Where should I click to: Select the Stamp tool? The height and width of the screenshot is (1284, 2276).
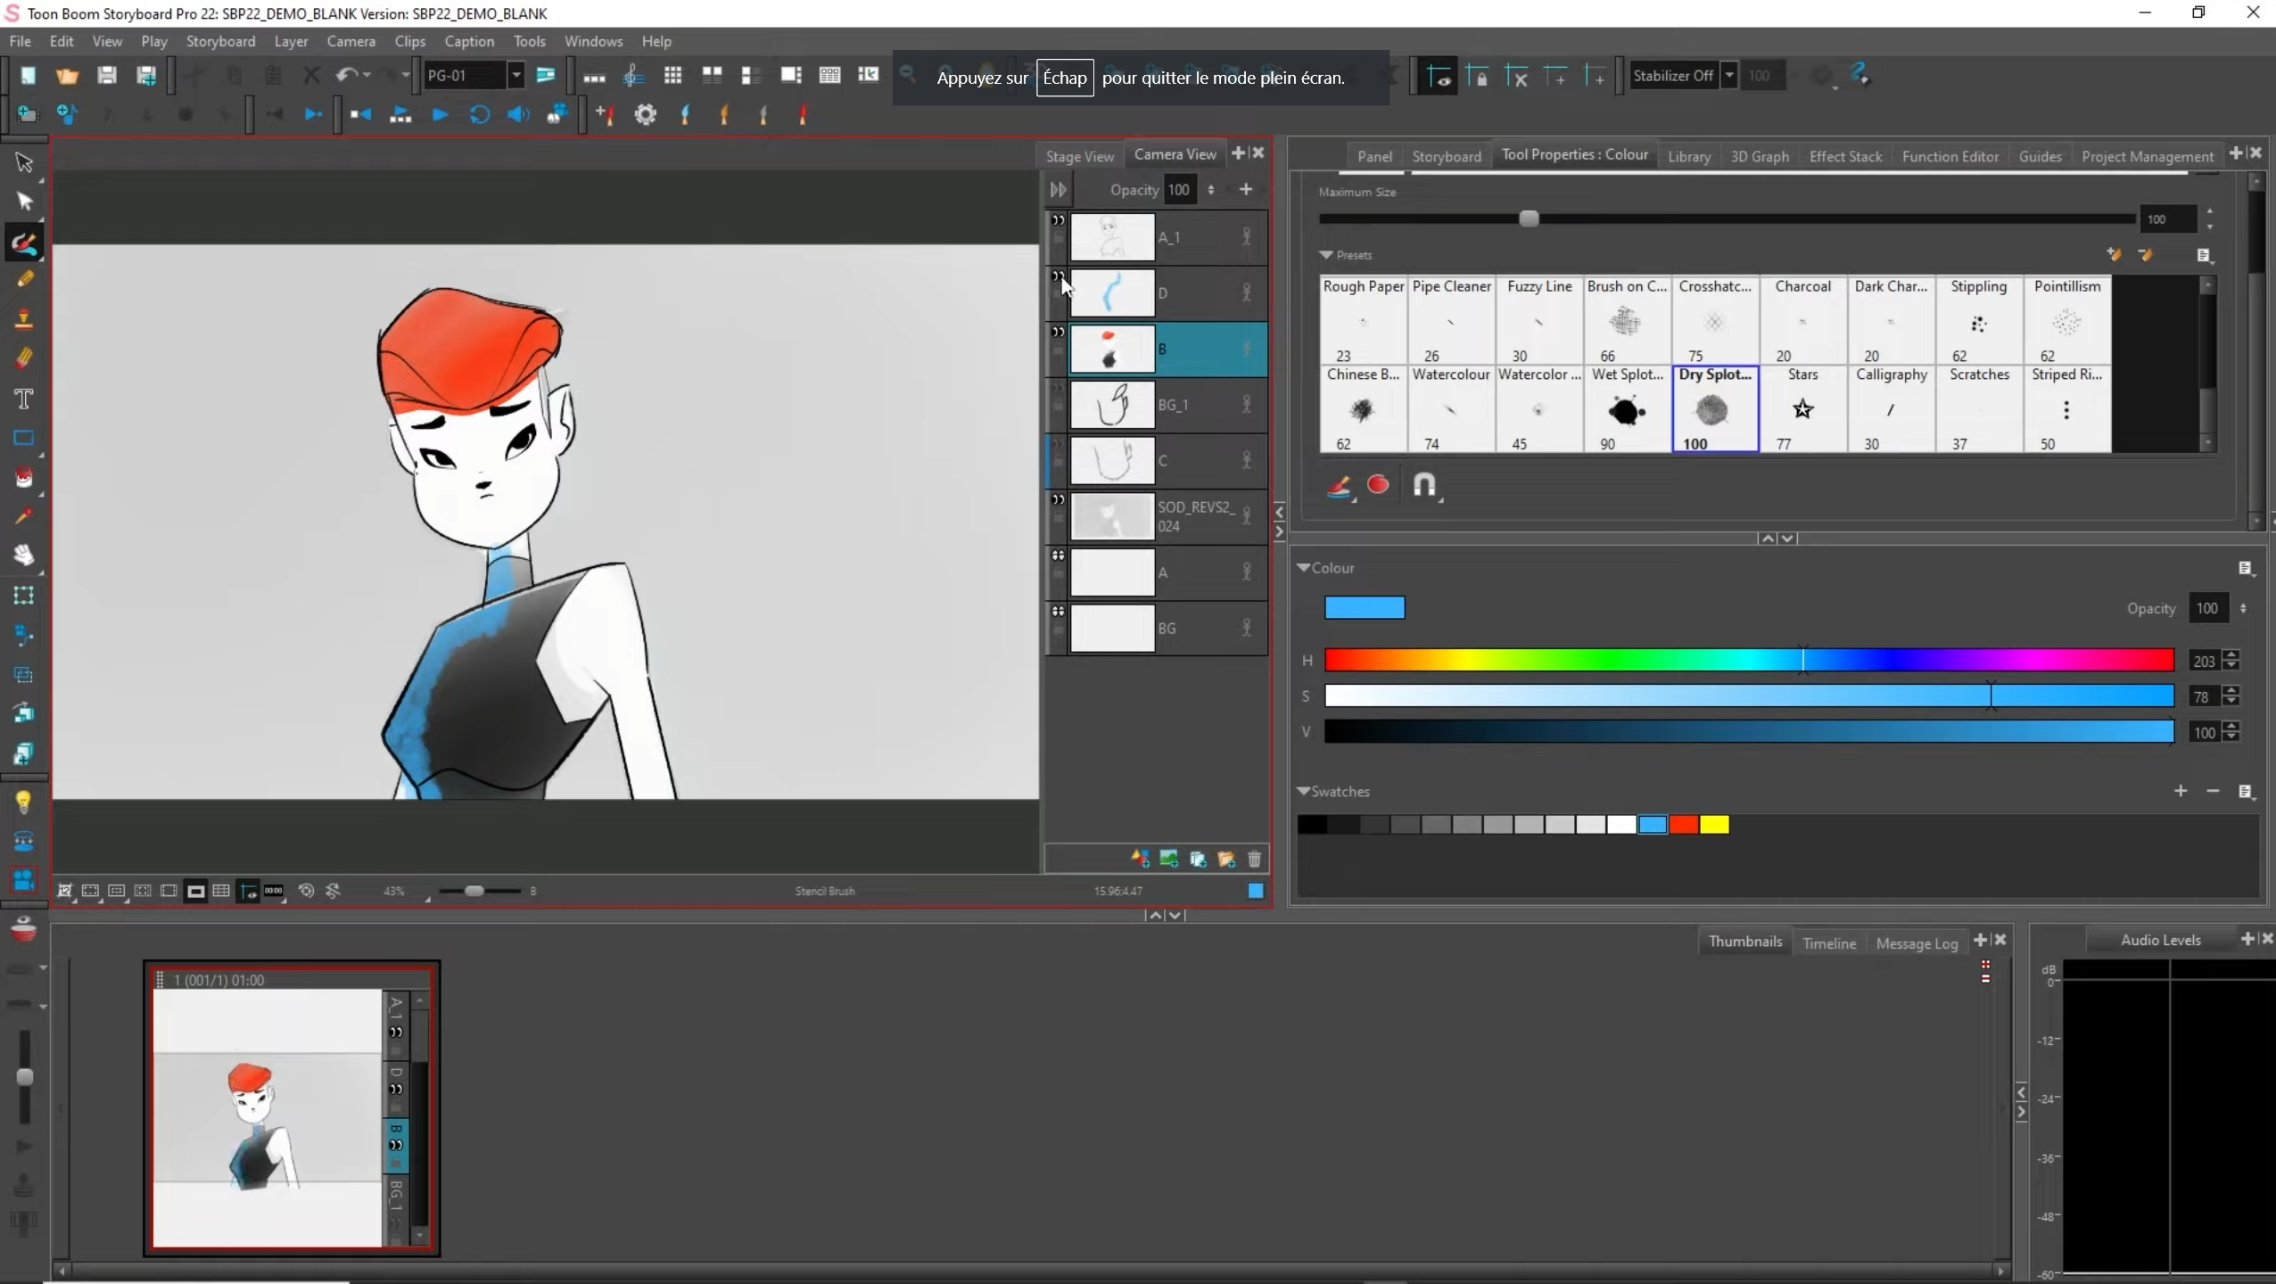click(24, 319)
